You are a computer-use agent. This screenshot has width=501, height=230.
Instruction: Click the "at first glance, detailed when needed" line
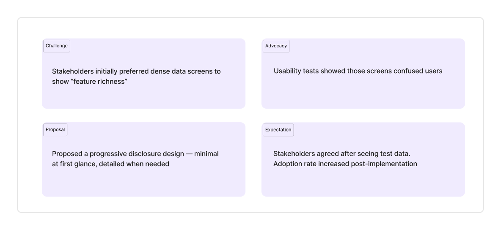(x=110, y=164)
